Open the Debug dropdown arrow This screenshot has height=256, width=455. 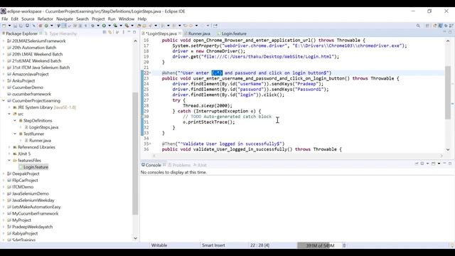pyautogui.click(x=98, y=26)
